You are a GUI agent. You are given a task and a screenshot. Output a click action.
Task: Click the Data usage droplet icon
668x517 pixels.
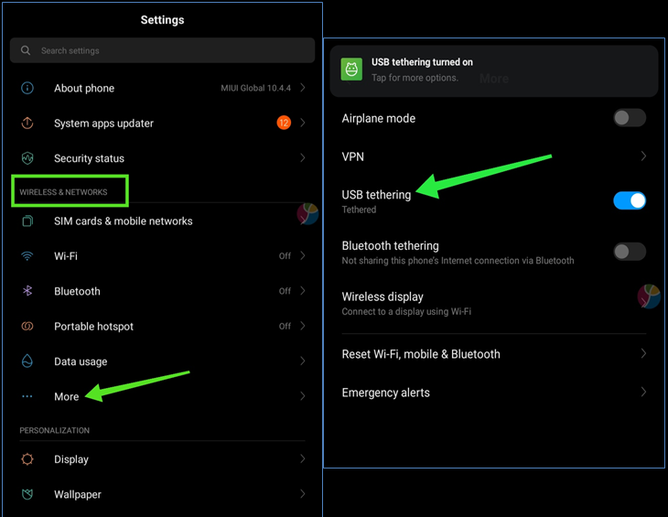click(27, 361)
